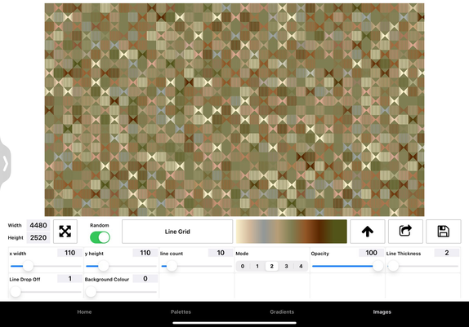The width and height of the screenshot is (469, 327).
Task: Click the generated pattern image preview
Action: coord(234,109)
